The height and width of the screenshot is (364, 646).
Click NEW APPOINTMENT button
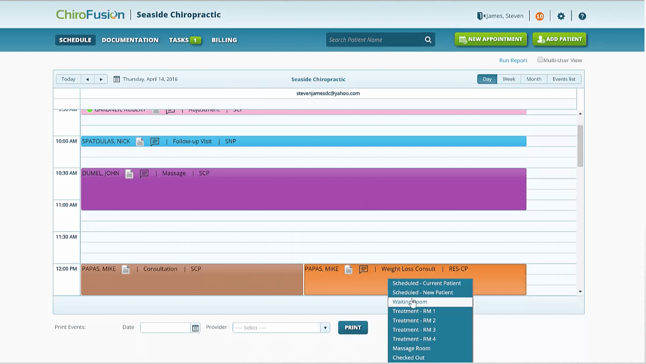click(x=491, y=39)
